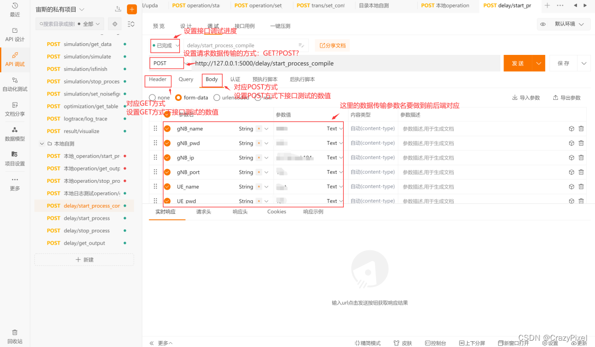Screen dimensions: 595x347
Task: Open the Cookies response tab
Action: point(277,211)
